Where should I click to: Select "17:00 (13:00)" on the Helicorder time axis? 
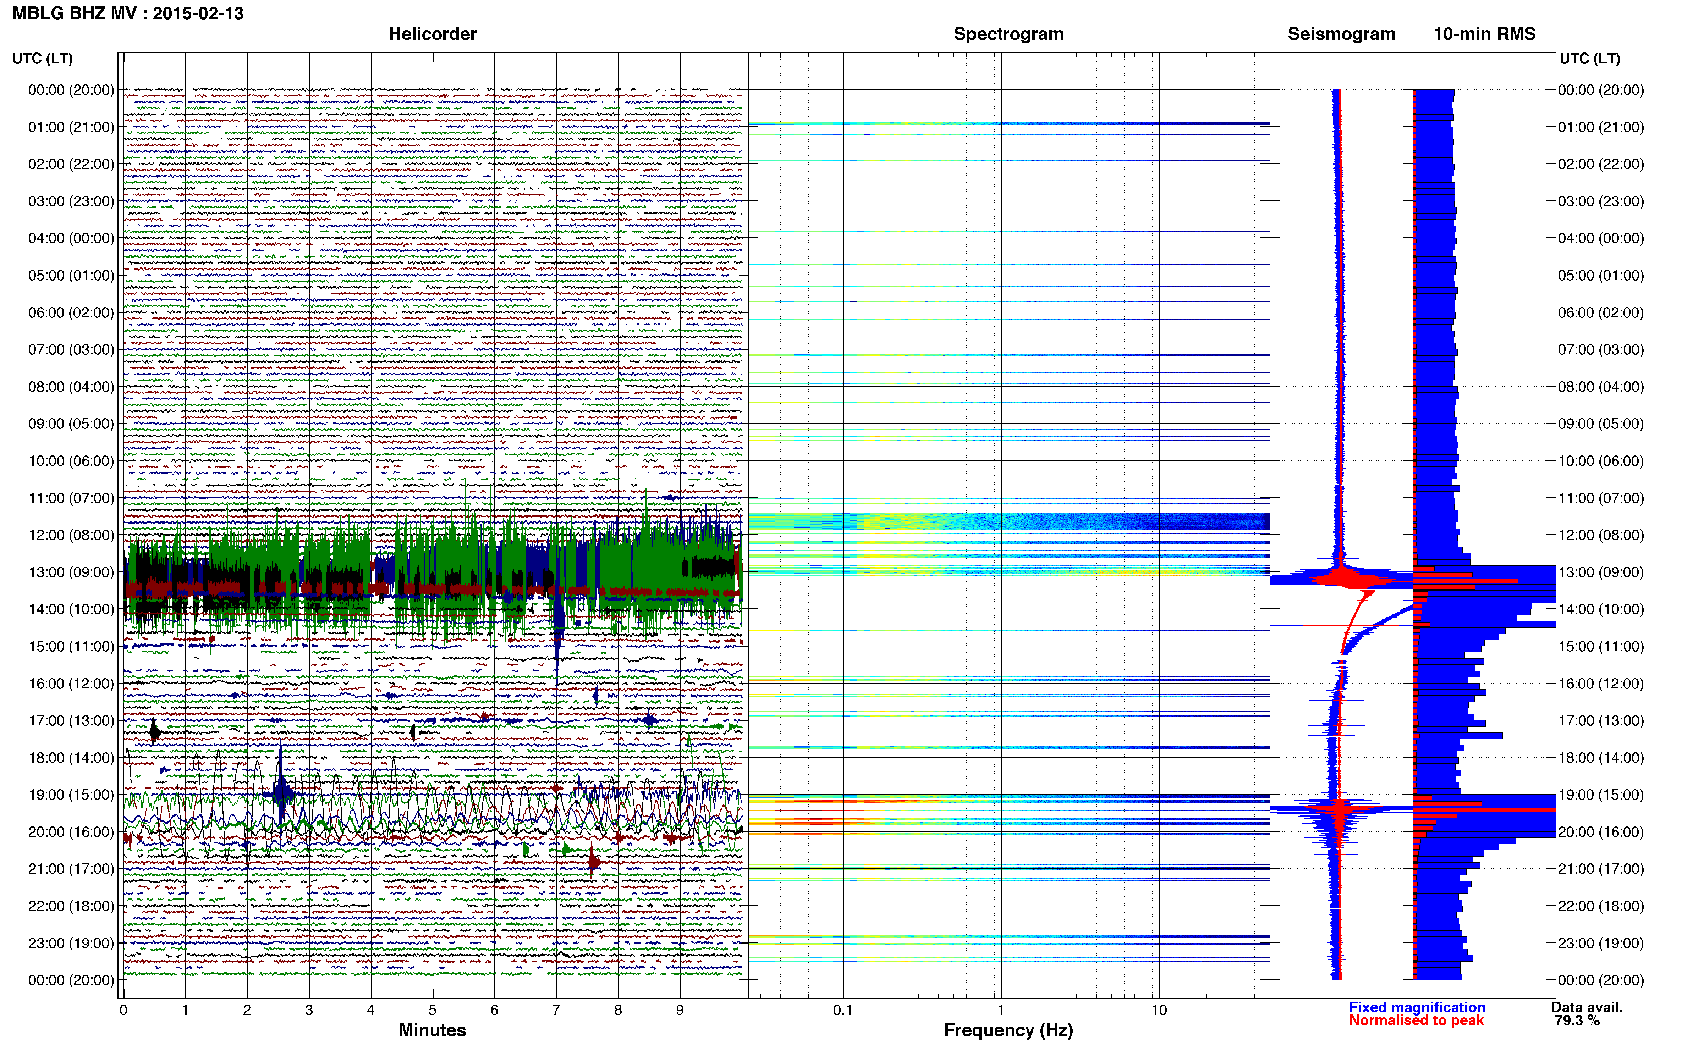(71, 721)
